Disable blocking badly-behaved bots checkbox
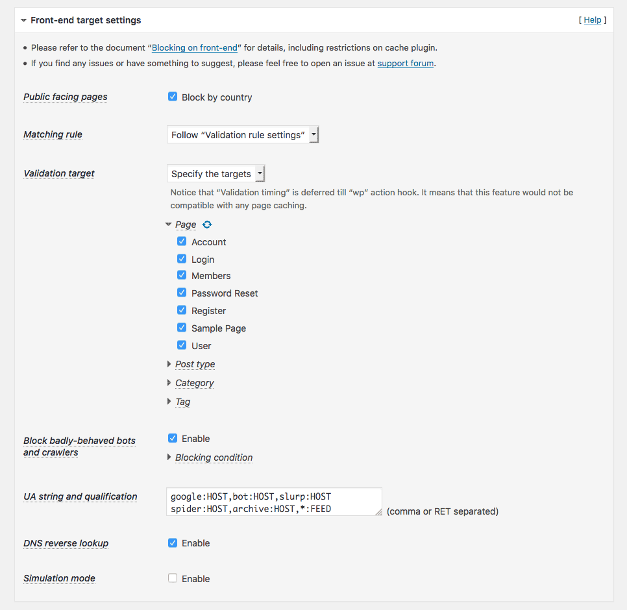The width and height of the screenshot is (627, 610). [x=173, y=438]
